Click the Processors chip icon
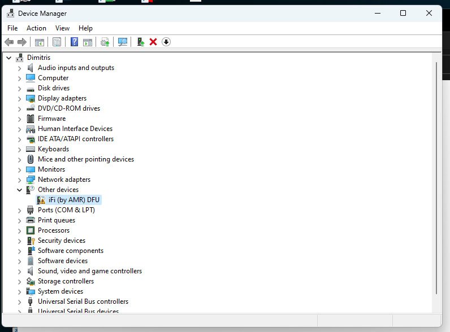 [31, 230]
